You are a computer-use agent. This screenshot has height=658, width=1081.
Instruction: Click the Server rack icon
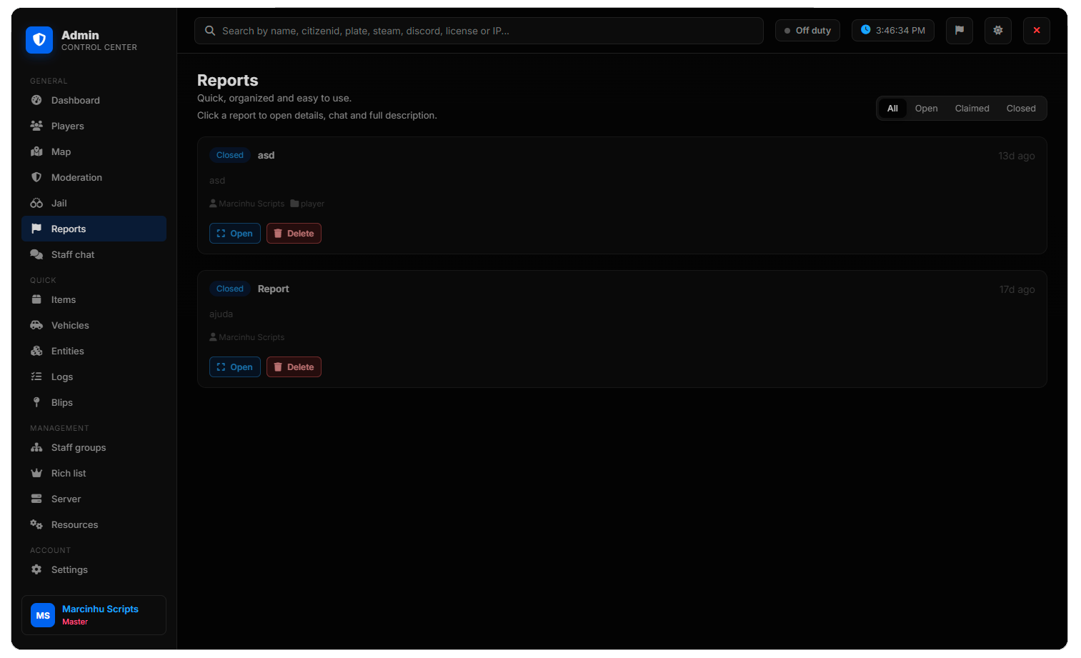(x=36, y=499)
